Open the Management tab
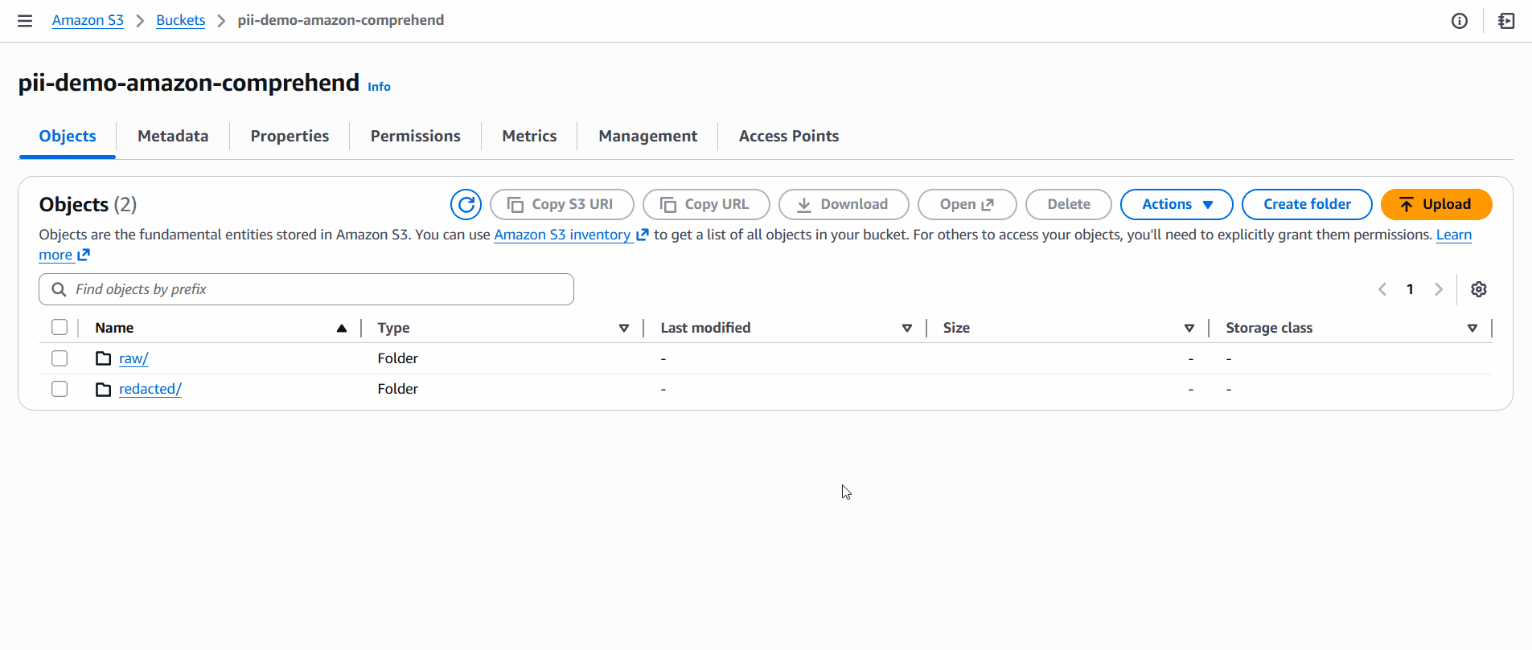This screenshot has height=650, width=1532. [648, 136]
